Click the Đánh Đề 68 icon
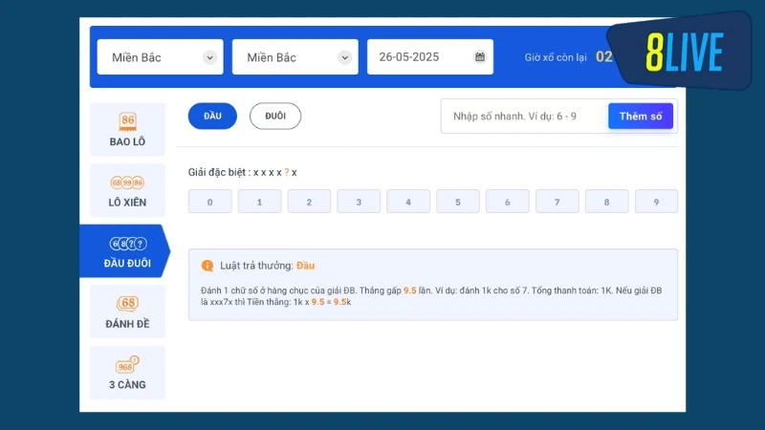 pyautogui.click(x=127, y=303)
